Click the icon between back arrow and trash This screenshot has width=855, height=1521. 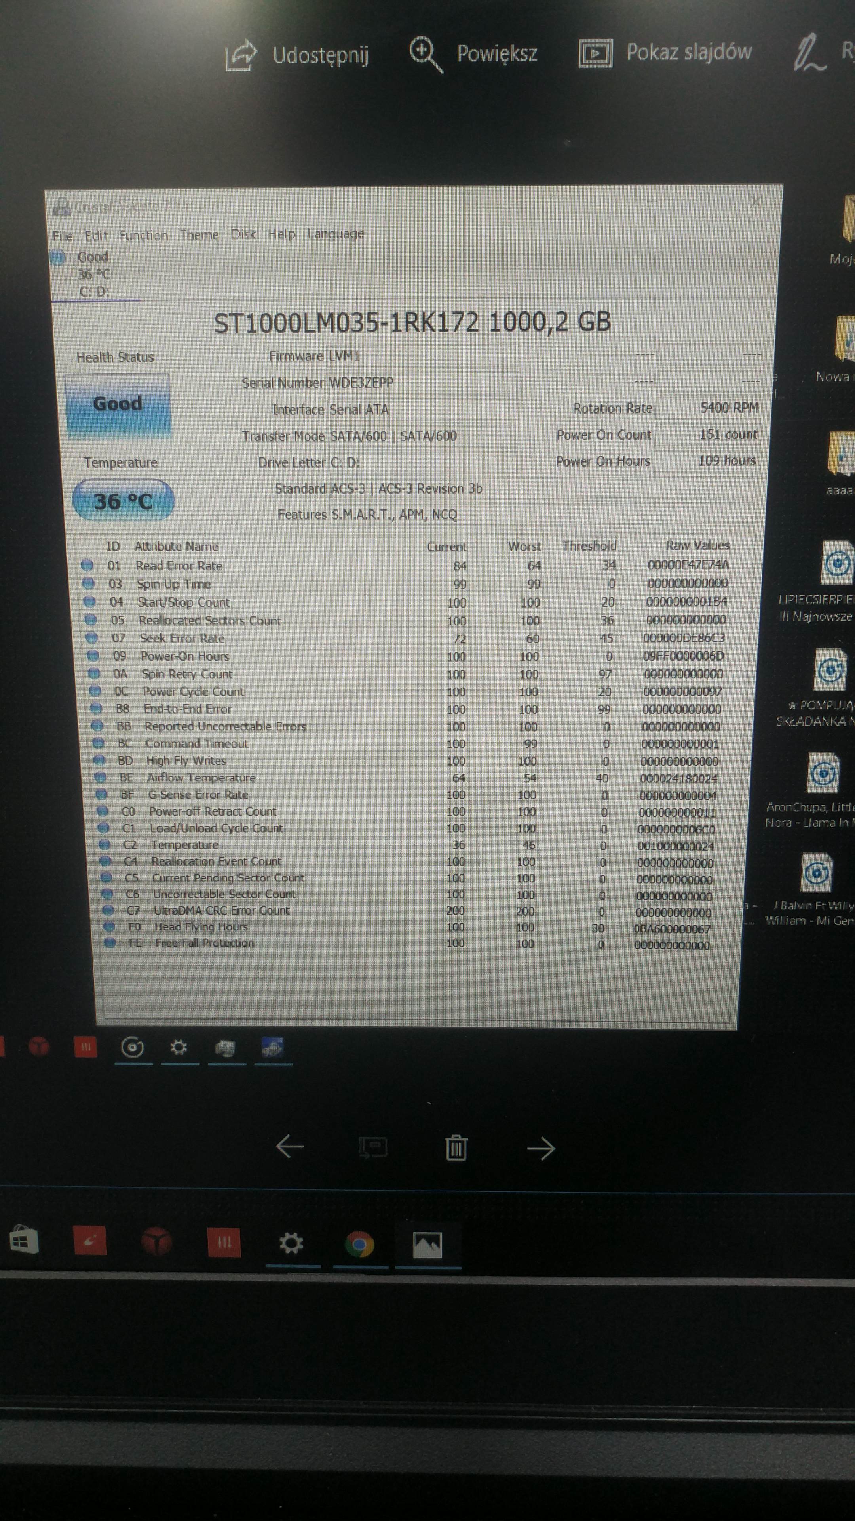point(373,1147)
